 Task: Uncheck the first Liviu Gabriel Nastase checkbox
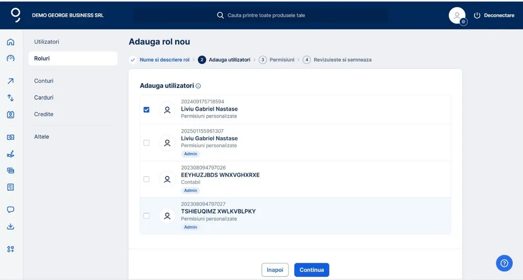[x=147, y=110]
